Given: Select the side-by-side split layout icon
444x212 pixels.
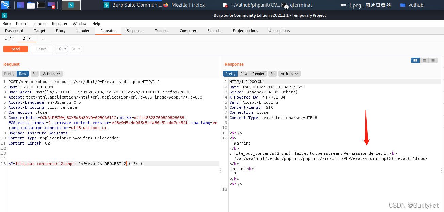Looking at the screenshot, I should tap(415, 60).
